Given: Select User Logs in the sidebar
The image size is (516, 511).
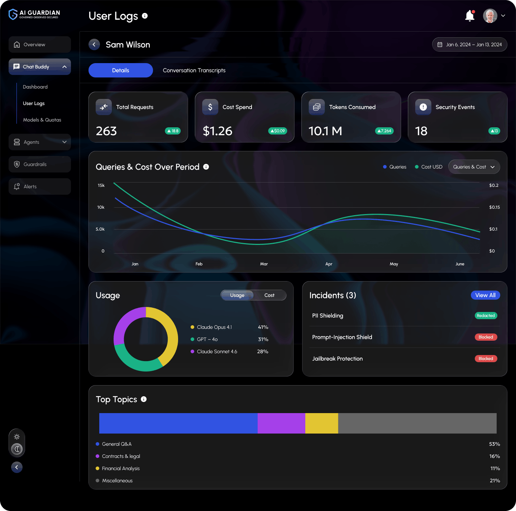Looking at the screenshot, I should coord(34,103).
